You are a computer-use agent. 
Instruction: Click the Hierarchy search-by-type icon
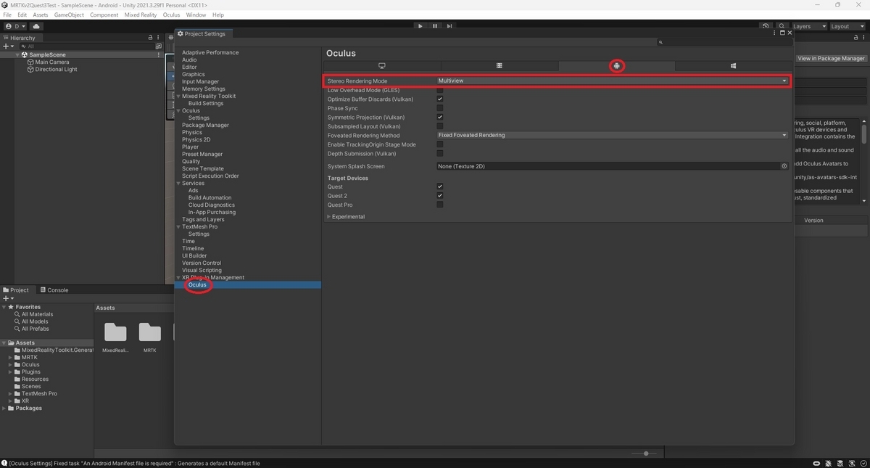(159, 46)
